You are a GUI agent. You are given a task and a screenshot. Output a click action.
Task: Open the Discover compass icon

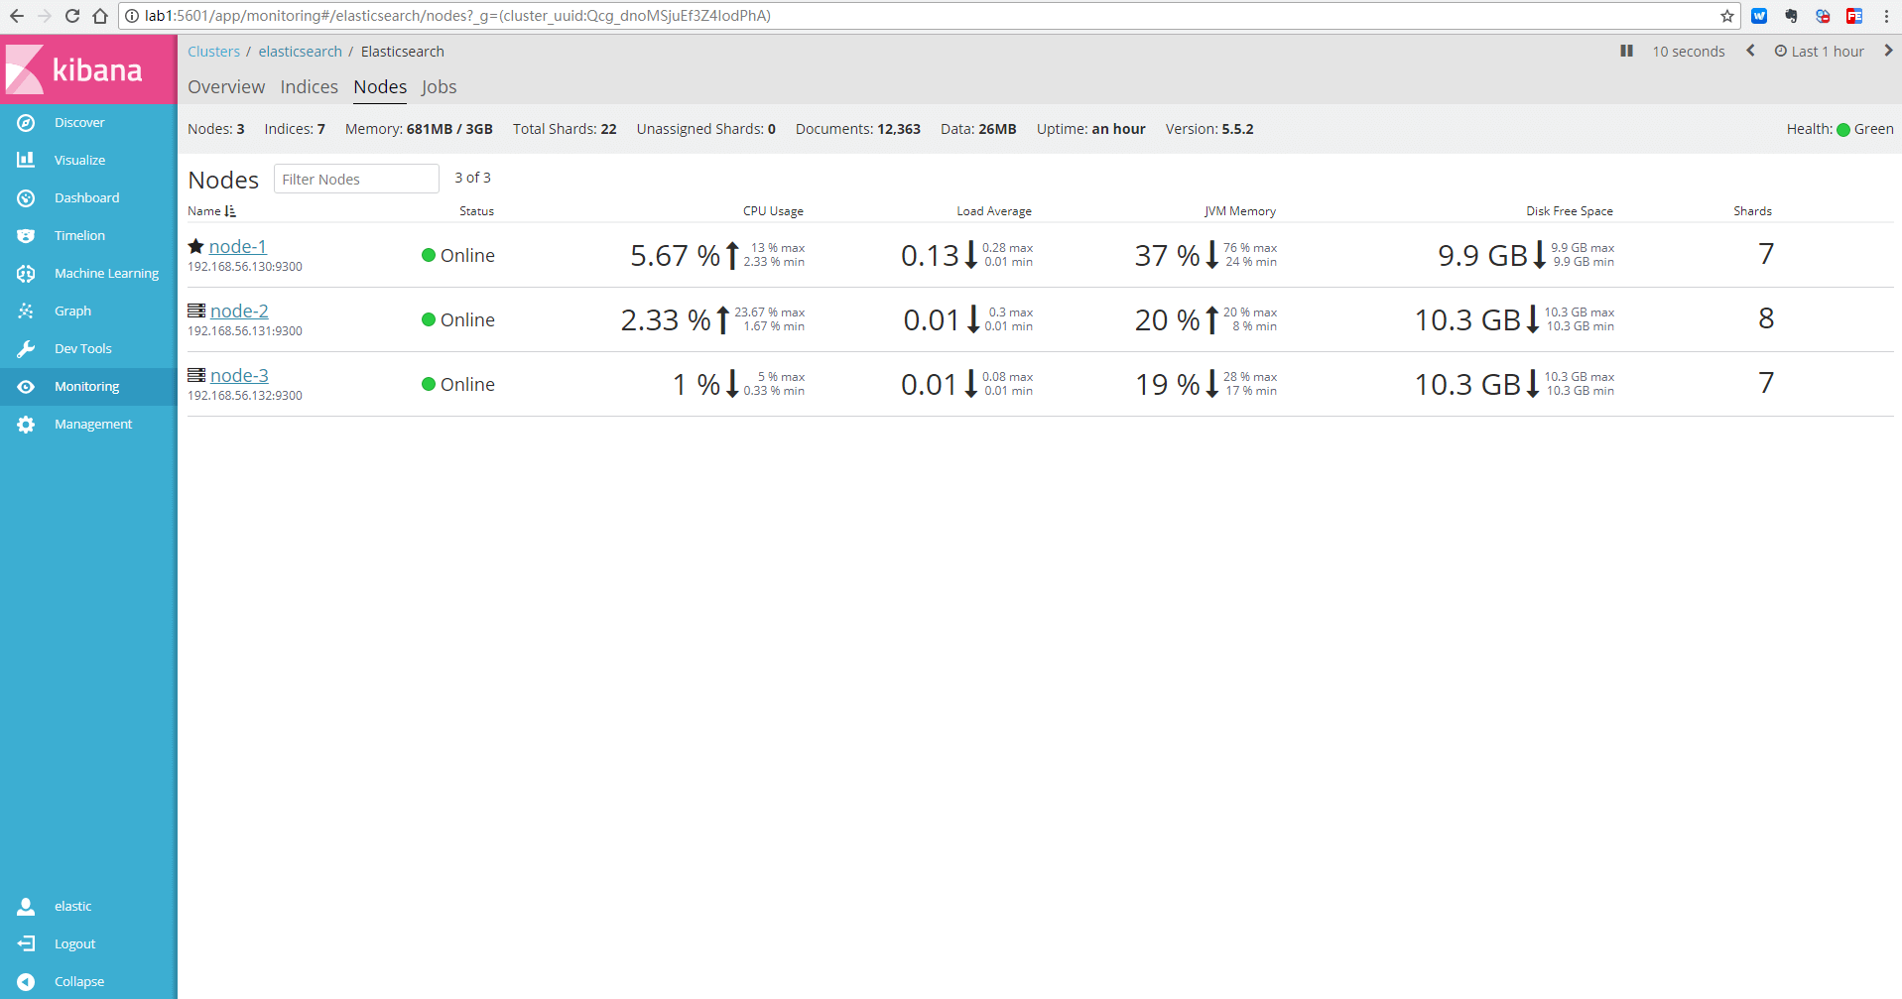pos(26,123)
